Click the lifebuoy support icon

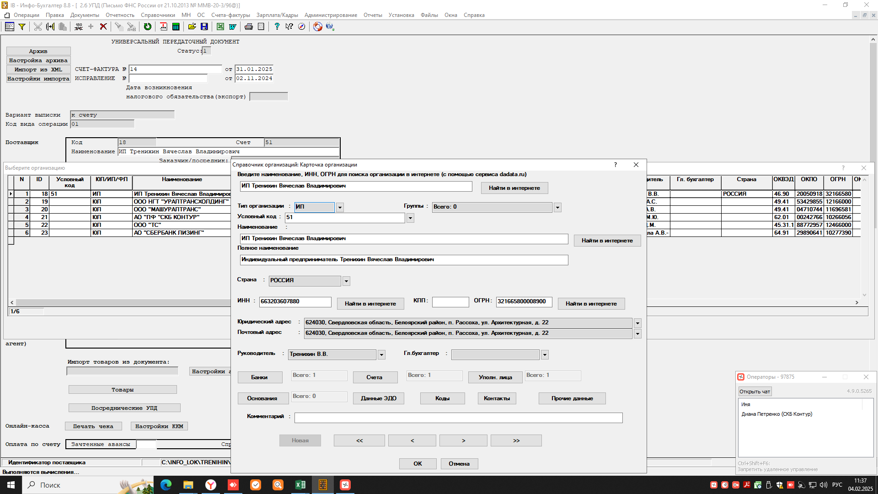[x=318, y=27]
